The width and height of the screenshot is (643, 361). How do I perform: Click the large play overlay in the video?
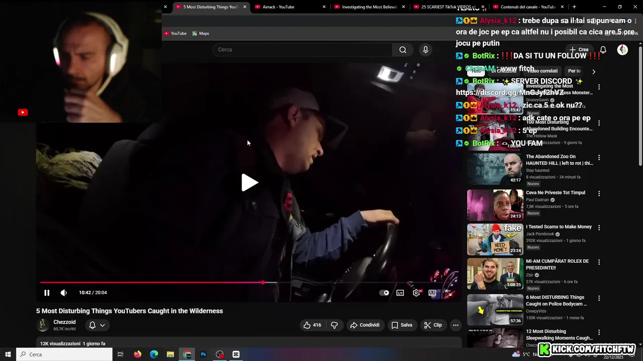(249, 183)
